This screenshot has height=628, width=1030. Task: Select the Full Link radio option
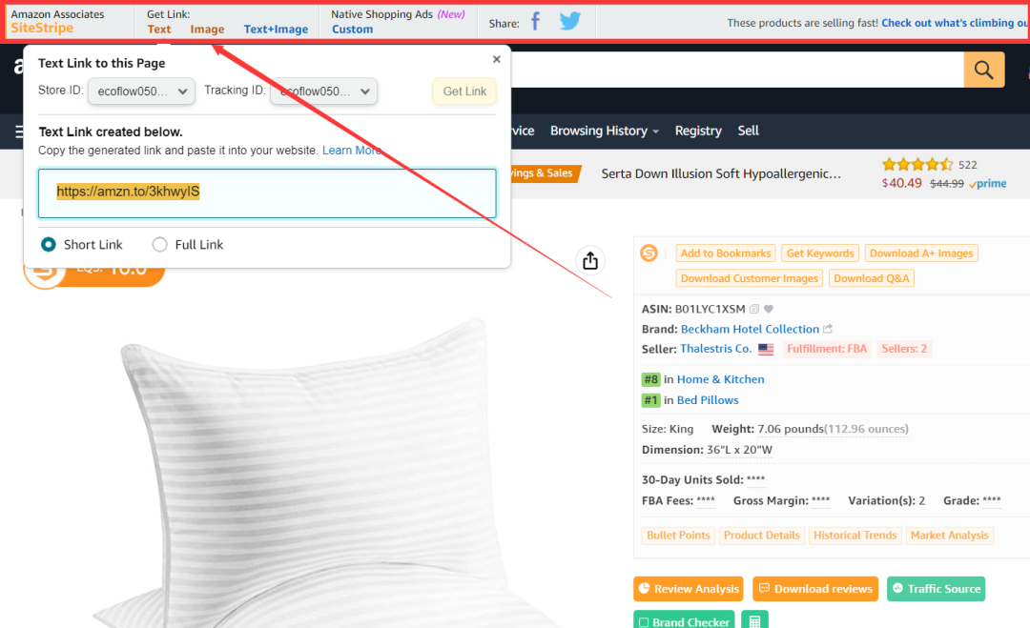[x=160, y=245]
